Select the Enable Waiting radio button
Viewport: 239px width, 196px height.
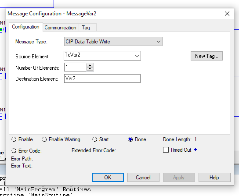click(44, 139)
